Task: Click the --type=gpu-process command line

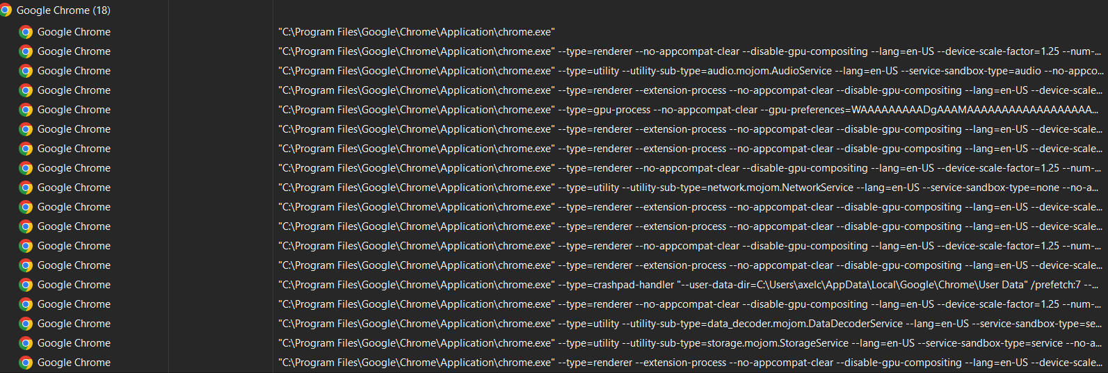Action: click(x=689, y=110)
